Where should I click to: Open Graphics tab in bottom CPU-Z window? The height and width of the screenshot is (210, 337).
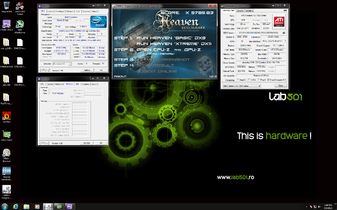click(86, 84)
